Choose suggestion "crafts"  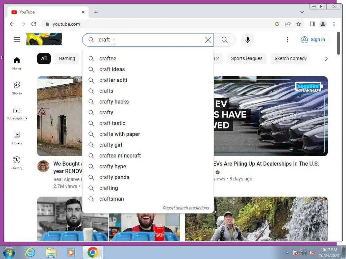click(148, 91)
